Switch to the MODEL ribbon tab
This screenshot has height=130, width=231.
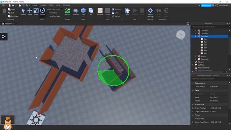(x=43, y=5)
